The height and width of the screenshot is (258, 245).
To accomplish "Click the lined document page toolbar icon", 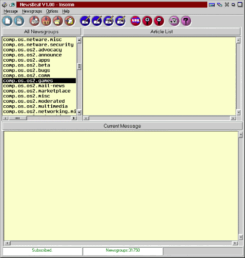I will [19, 21].
